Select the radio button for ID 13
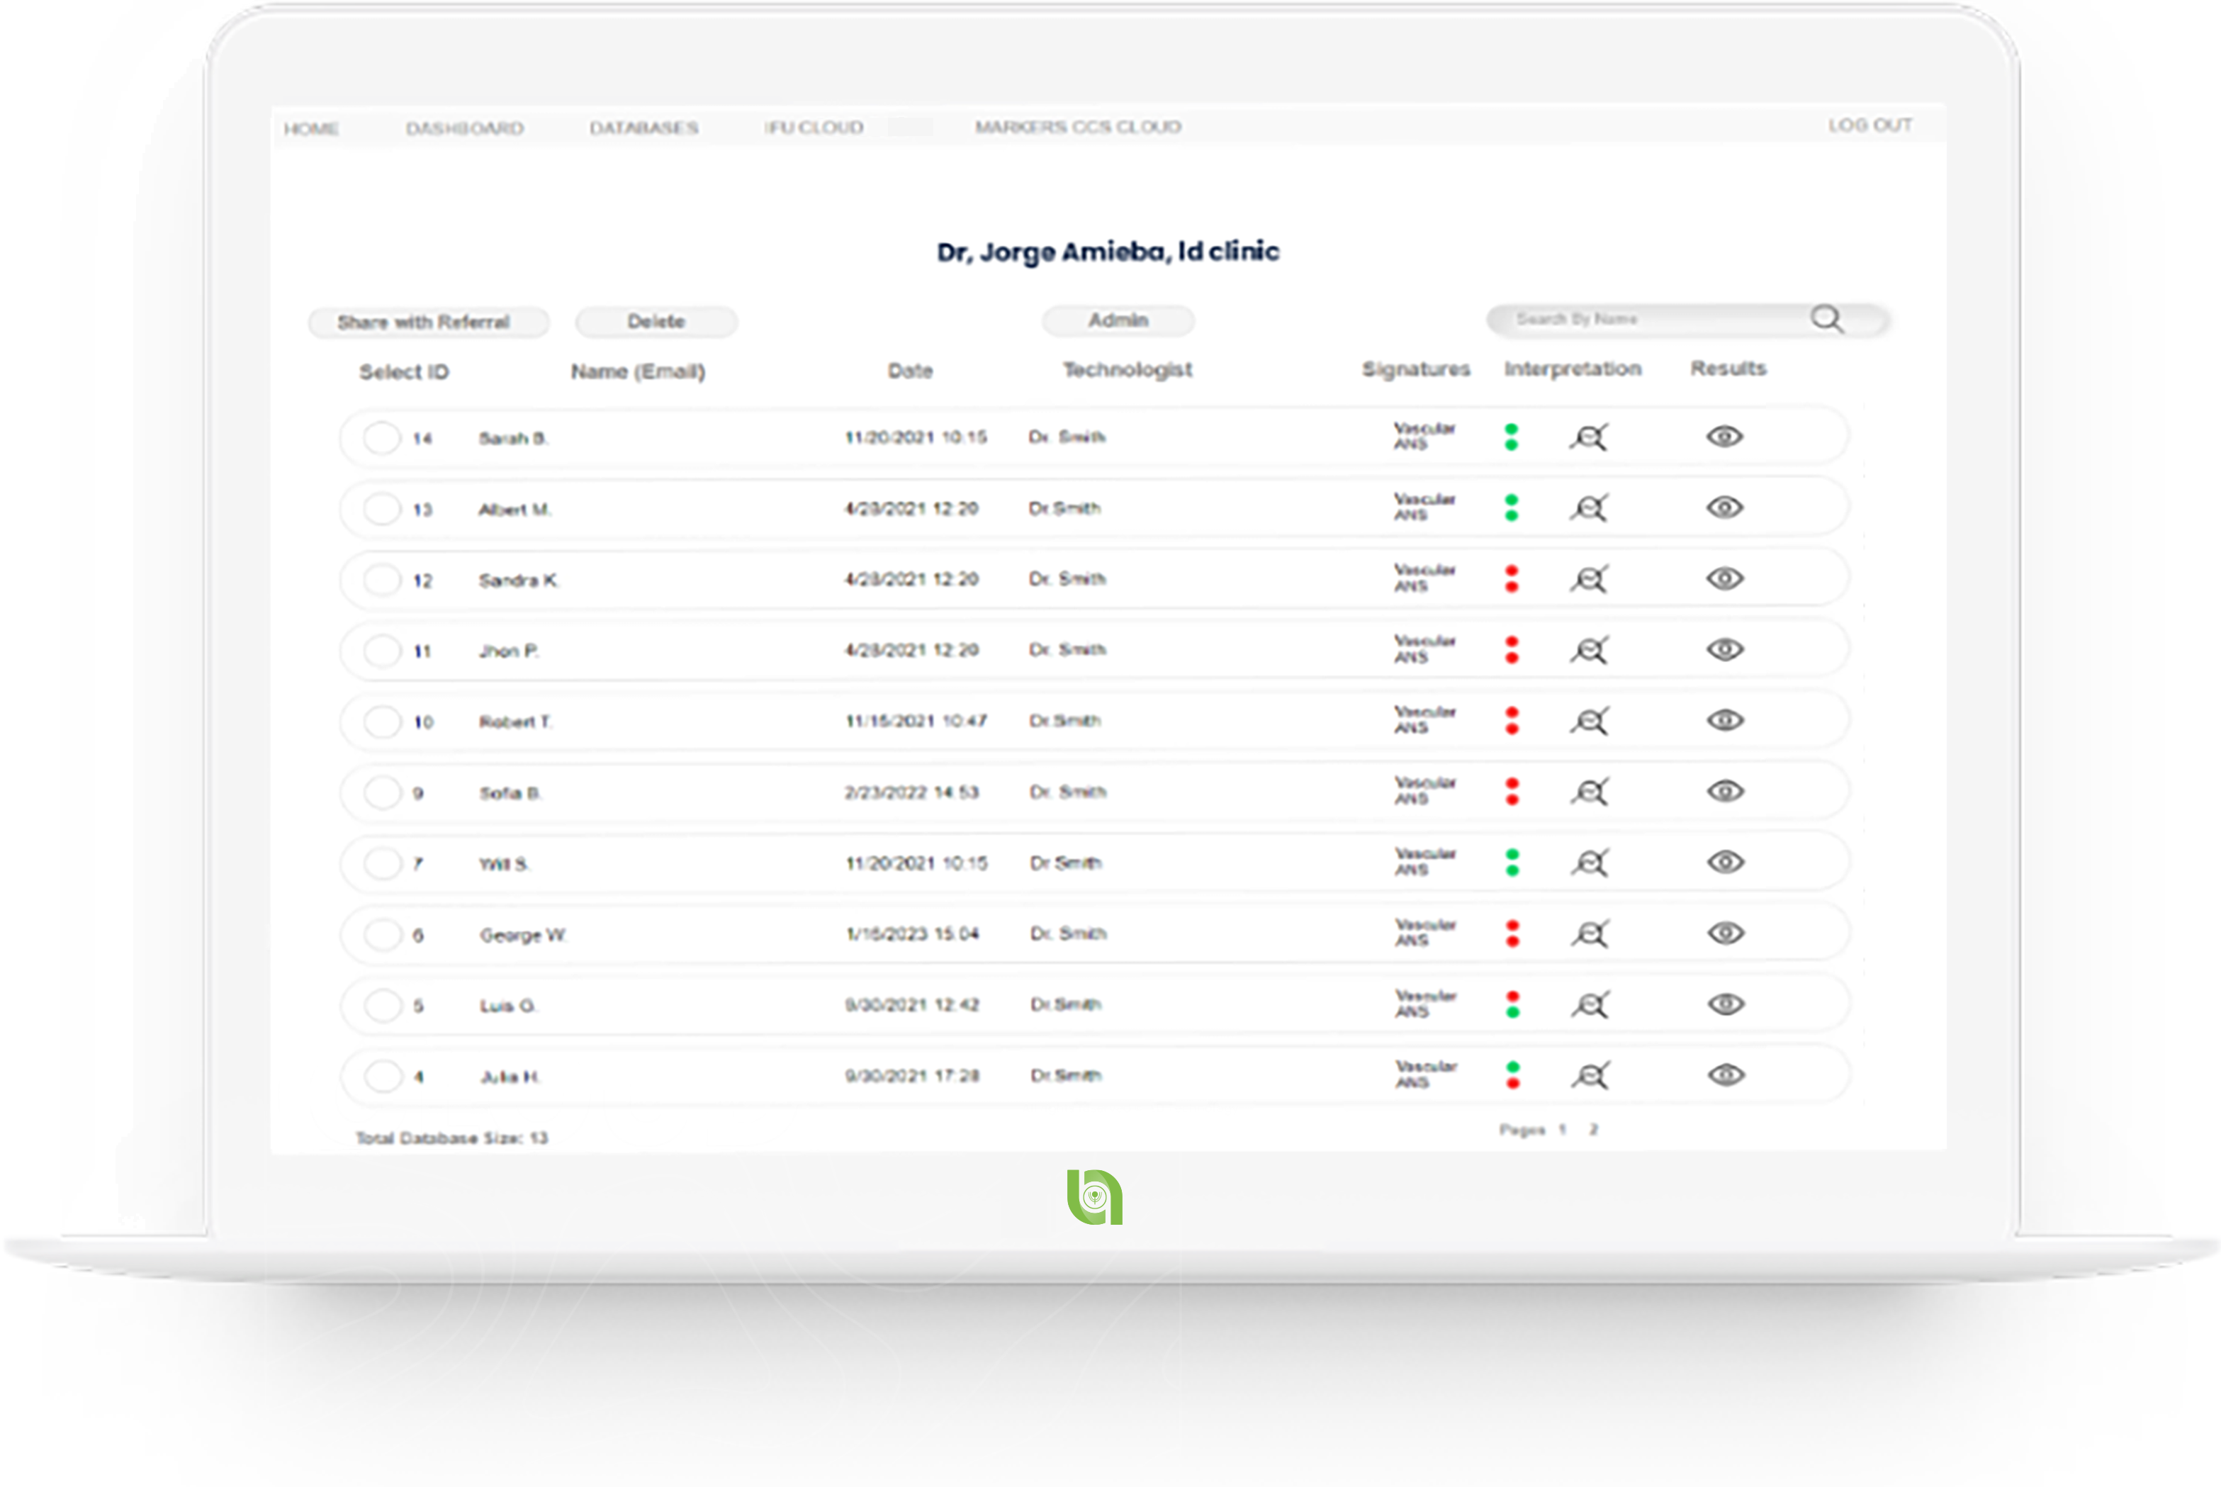Image resolution: width=2221 pixels, height=1487 pixels. [x=382, y=508]
